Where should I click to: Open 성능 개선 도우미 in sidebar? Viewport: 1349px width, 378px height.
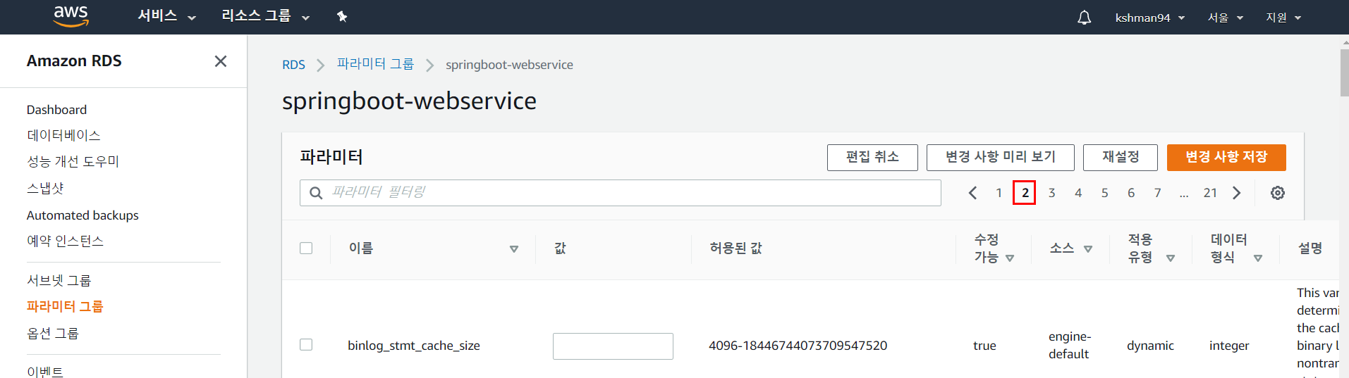point(73,161)
